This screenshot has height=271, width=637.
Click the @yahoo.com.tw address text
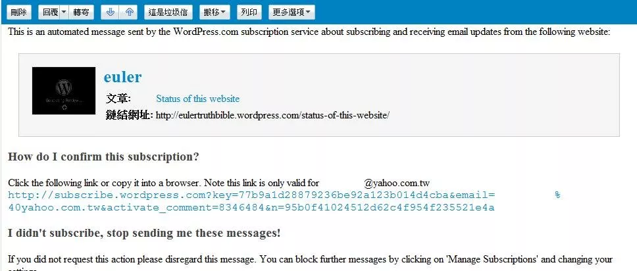(397, 184)
